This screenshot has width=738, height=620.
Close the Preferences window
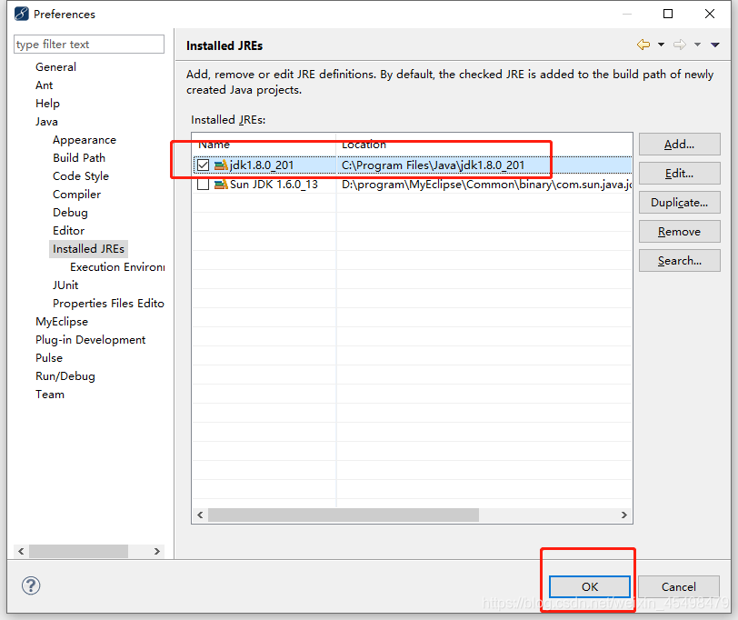(710, 14)
